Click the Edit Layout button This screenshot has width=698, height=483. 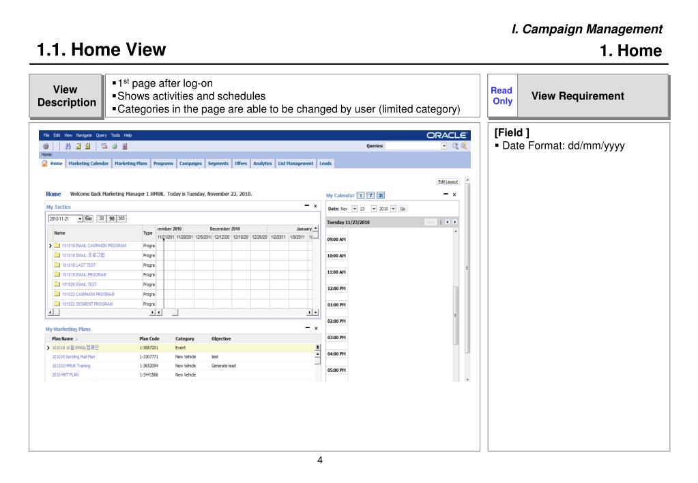(448, 181)
